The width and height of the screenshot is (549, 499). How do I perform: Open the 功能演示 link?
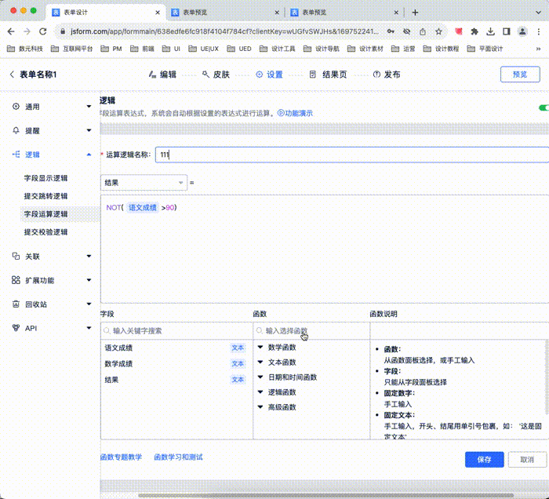point(295,114)
